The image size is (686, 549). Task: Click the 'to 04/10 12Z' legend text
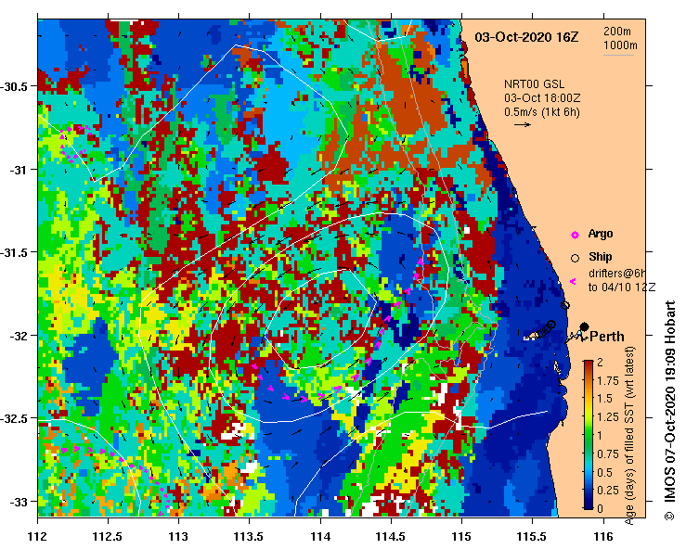pos(622,287)
